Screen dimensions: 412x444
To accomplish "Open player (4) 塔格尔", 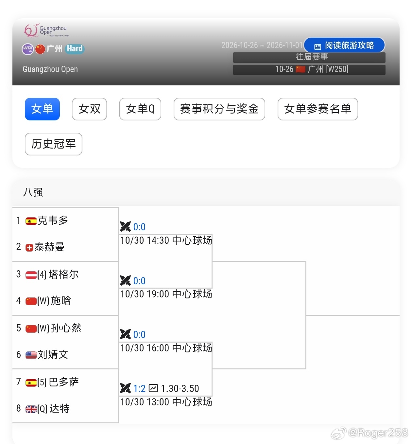I will coord(58,275).
